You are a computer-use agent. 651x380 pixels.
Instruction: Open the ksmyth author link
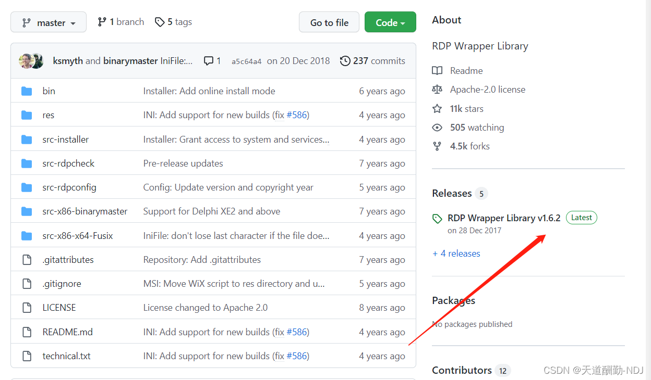68,61
